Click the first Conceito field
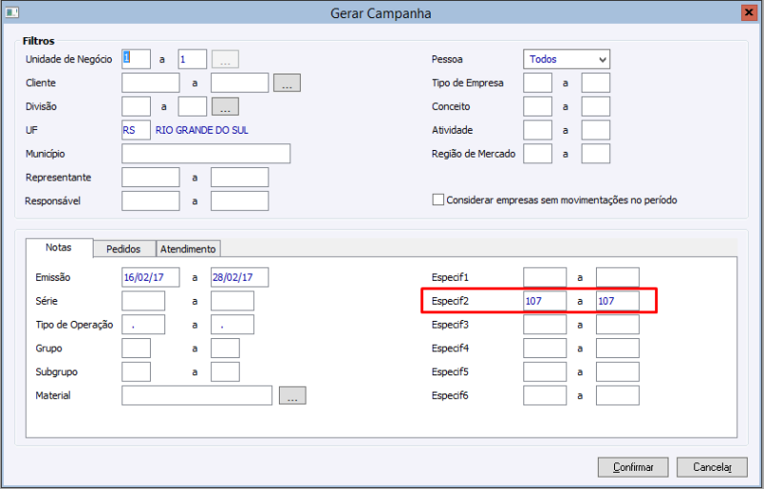The height and width of the screenshot is (489, 764). tap(538, 106)
